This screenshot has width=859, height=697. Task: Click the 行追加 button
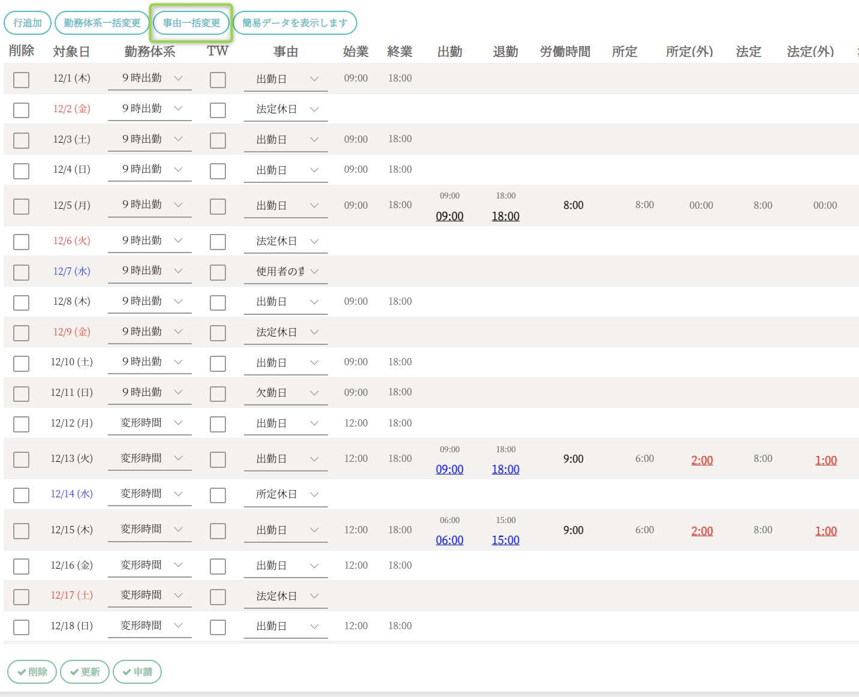point(28,23)
